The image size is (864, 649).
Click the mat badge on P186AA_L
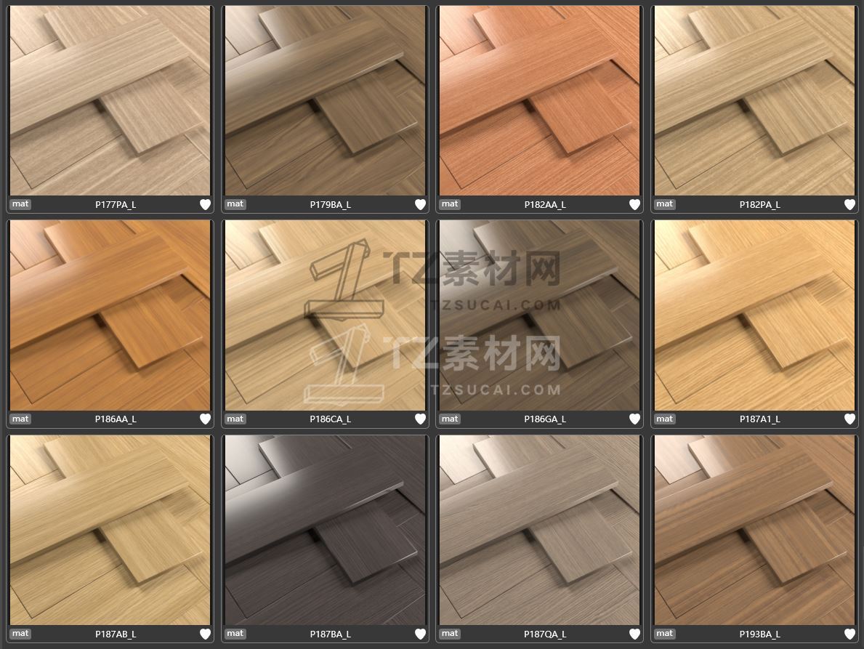(20, 419)
